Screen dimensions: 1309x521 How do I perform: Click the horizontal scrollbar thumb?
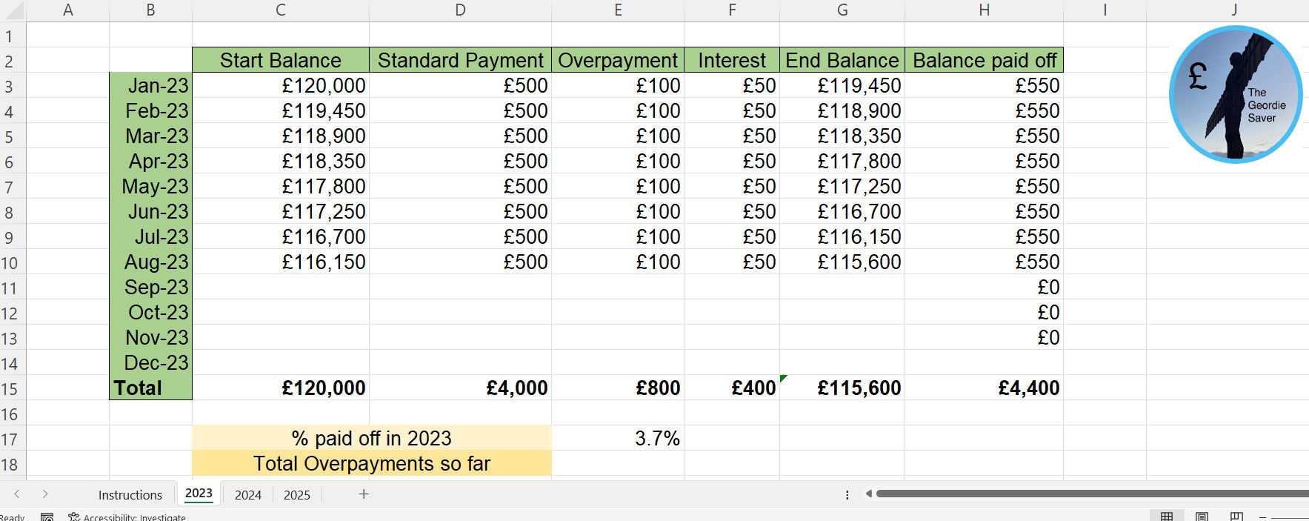1092,494
